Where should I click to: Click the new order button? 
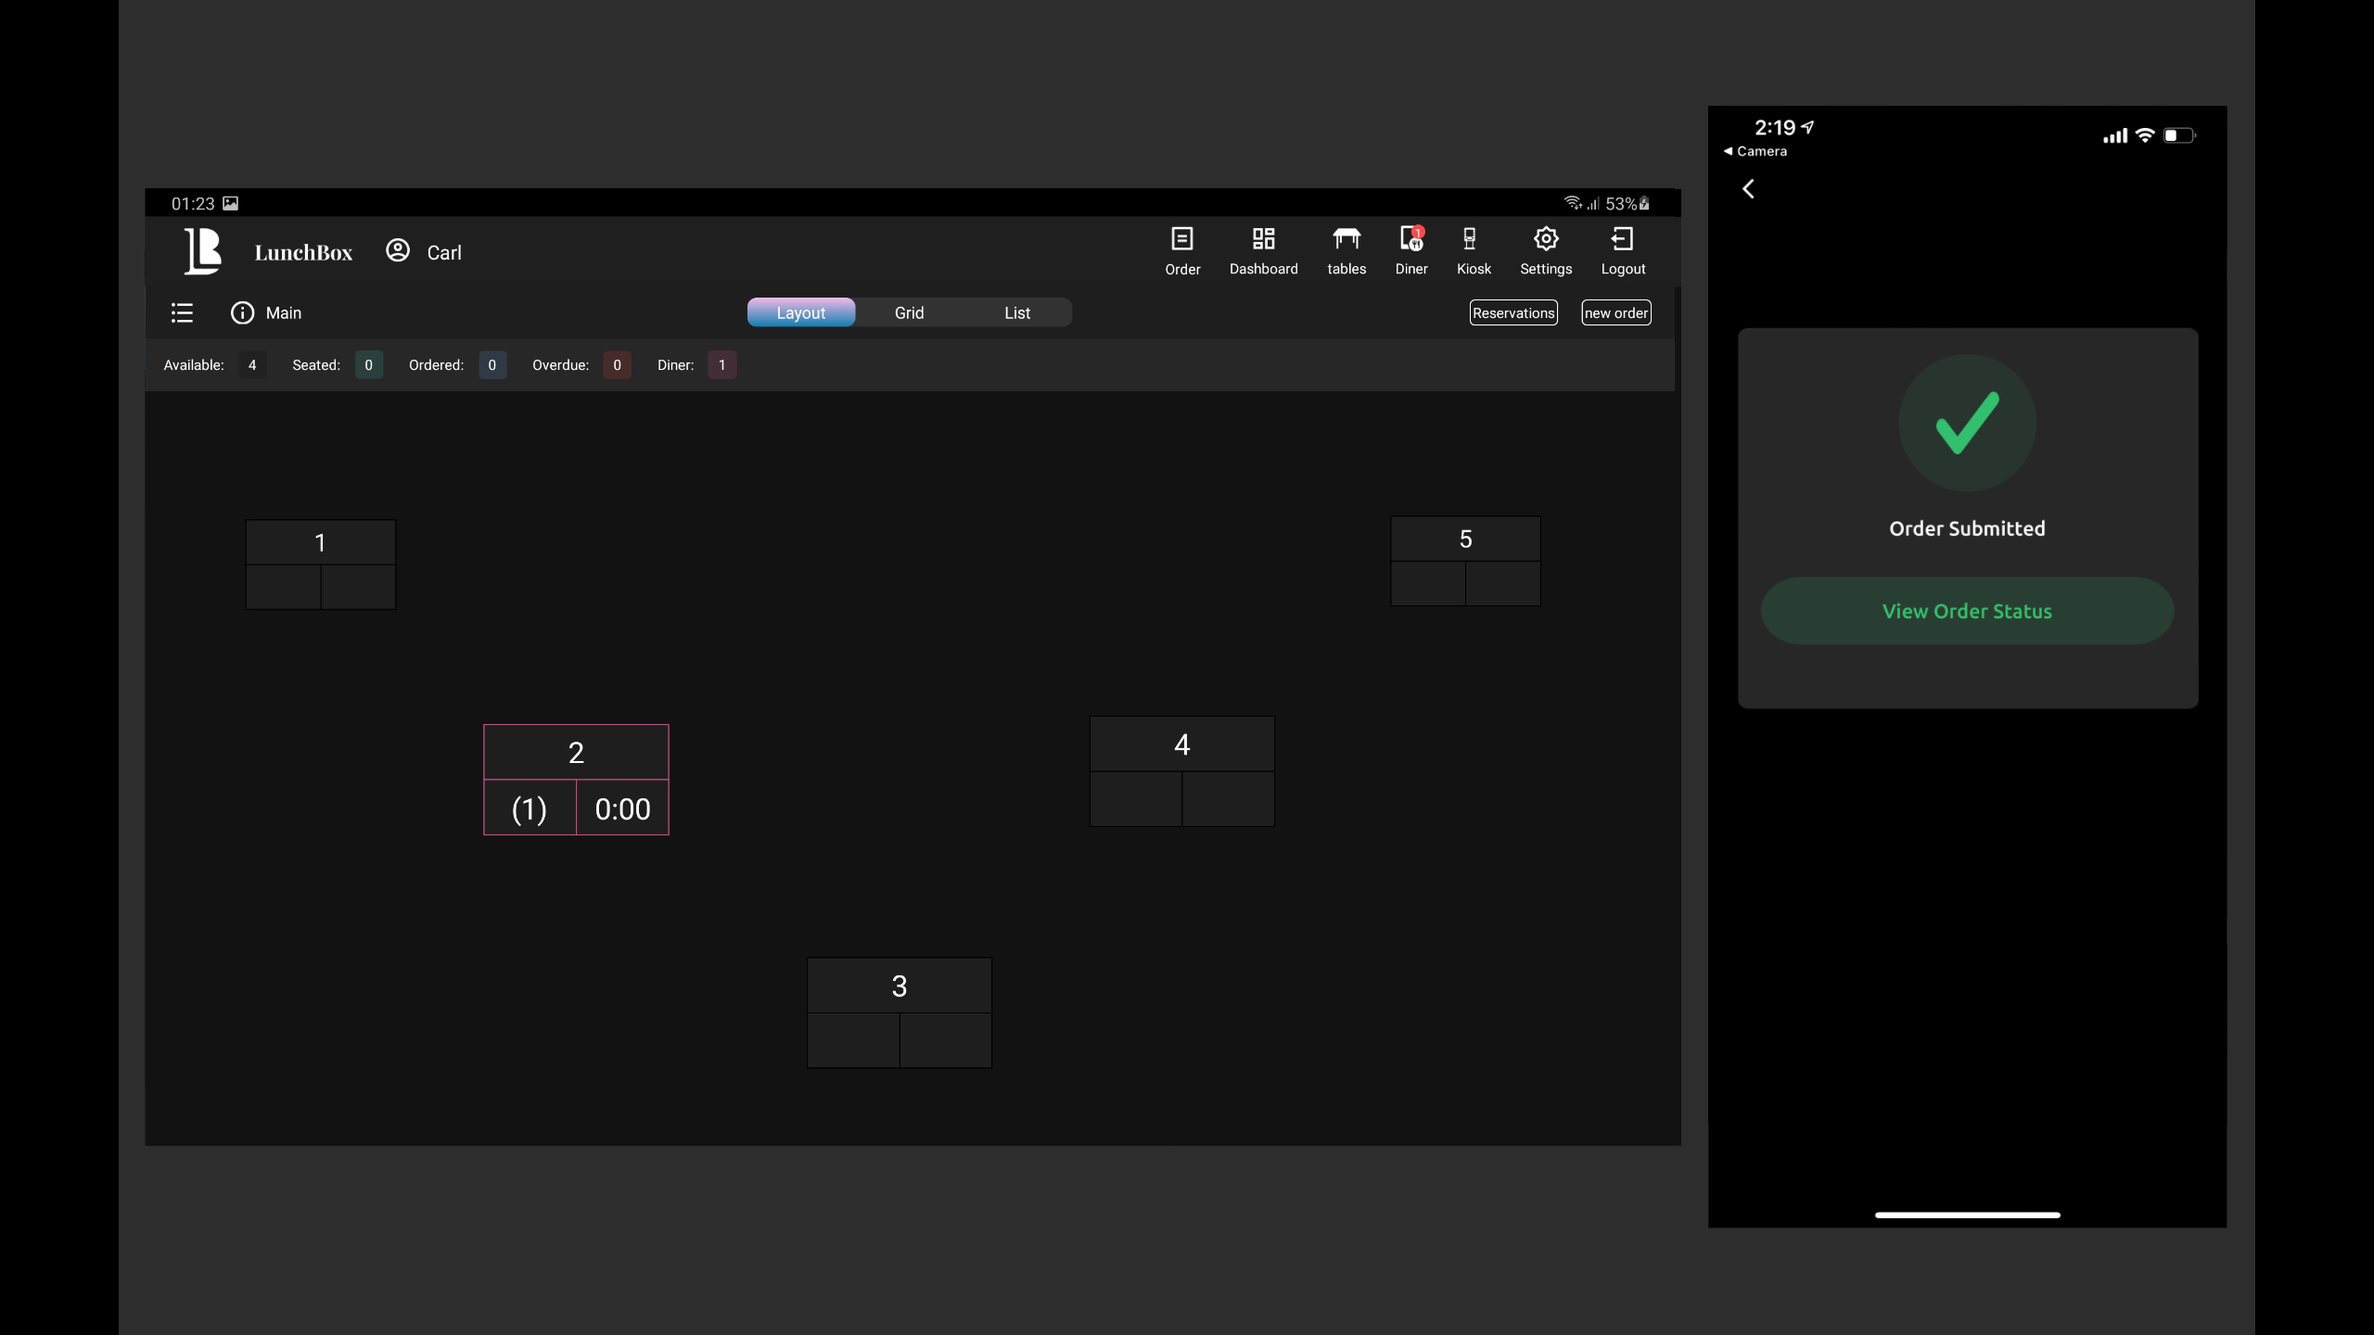(x=1615, y=313)
